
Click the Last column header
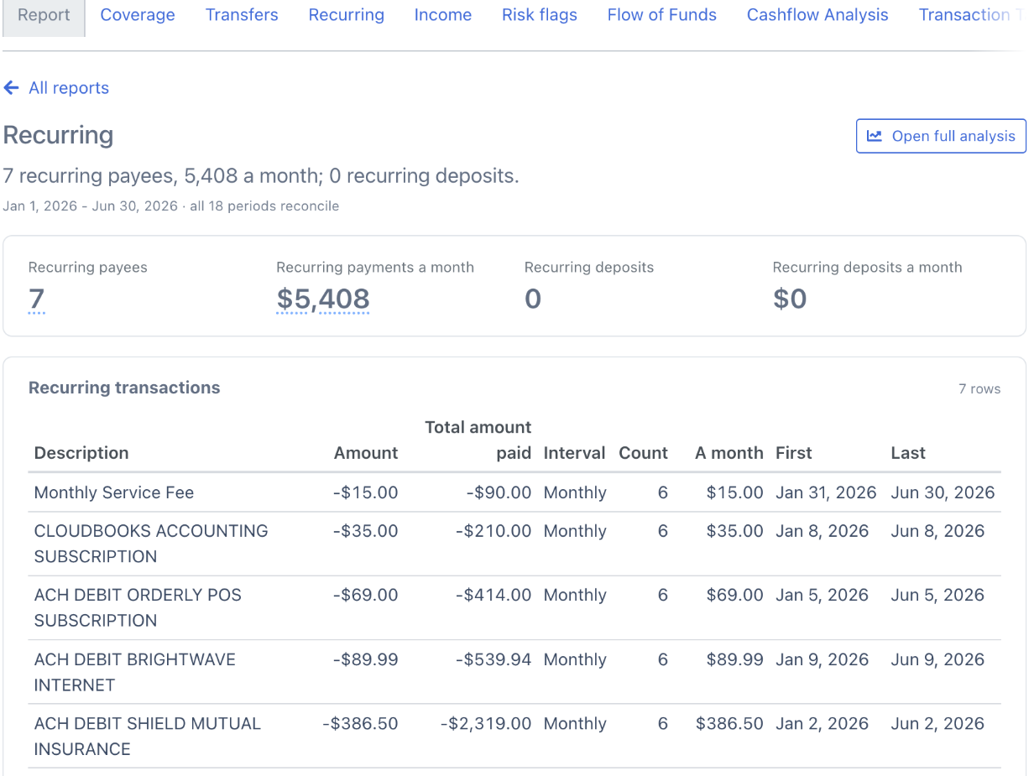pos(908,453)
